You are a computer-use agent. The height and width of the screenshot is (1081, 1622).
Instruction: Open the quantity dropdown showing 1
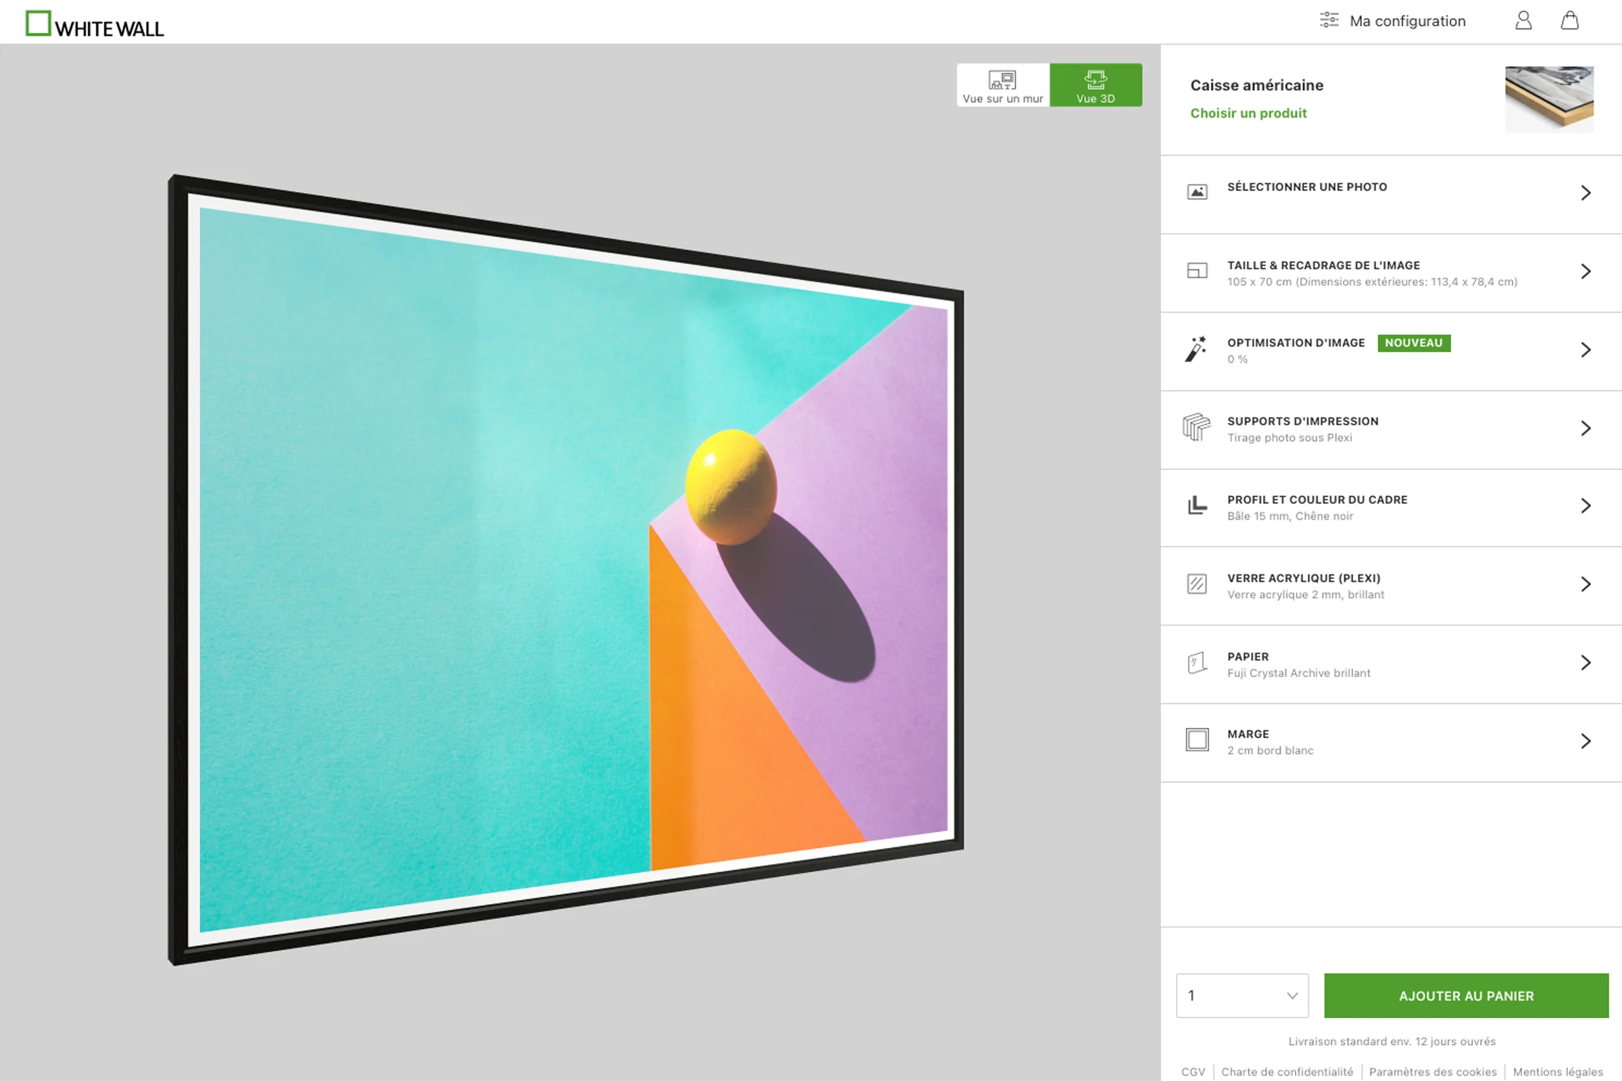pos(1242,995)
